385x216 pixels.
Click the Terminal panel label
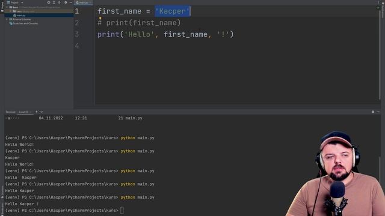[10, 112]
